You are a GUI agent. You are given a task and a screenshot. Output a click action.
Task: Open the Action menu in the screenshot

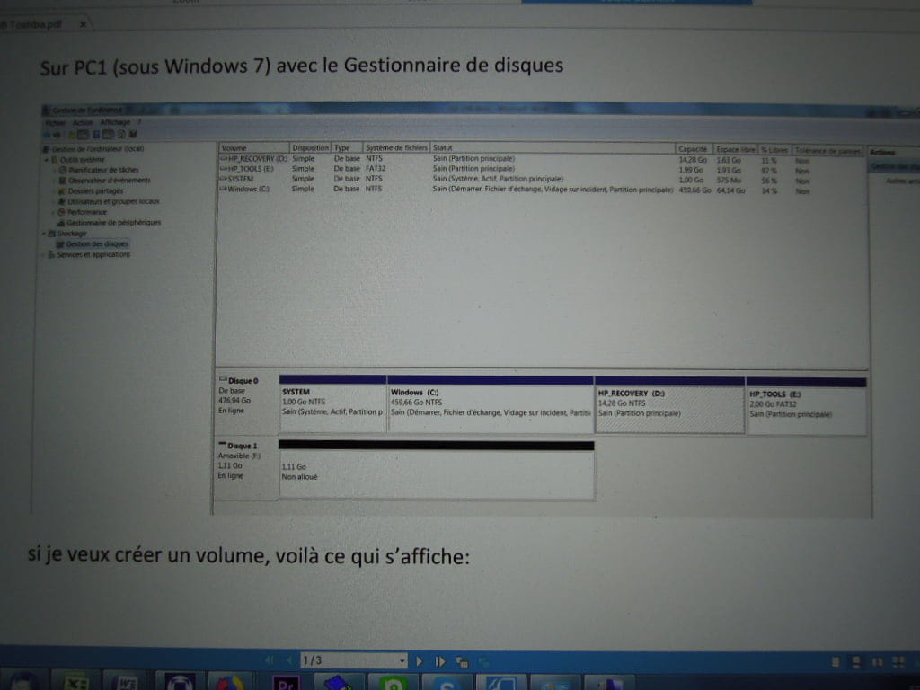click(83, 122)
